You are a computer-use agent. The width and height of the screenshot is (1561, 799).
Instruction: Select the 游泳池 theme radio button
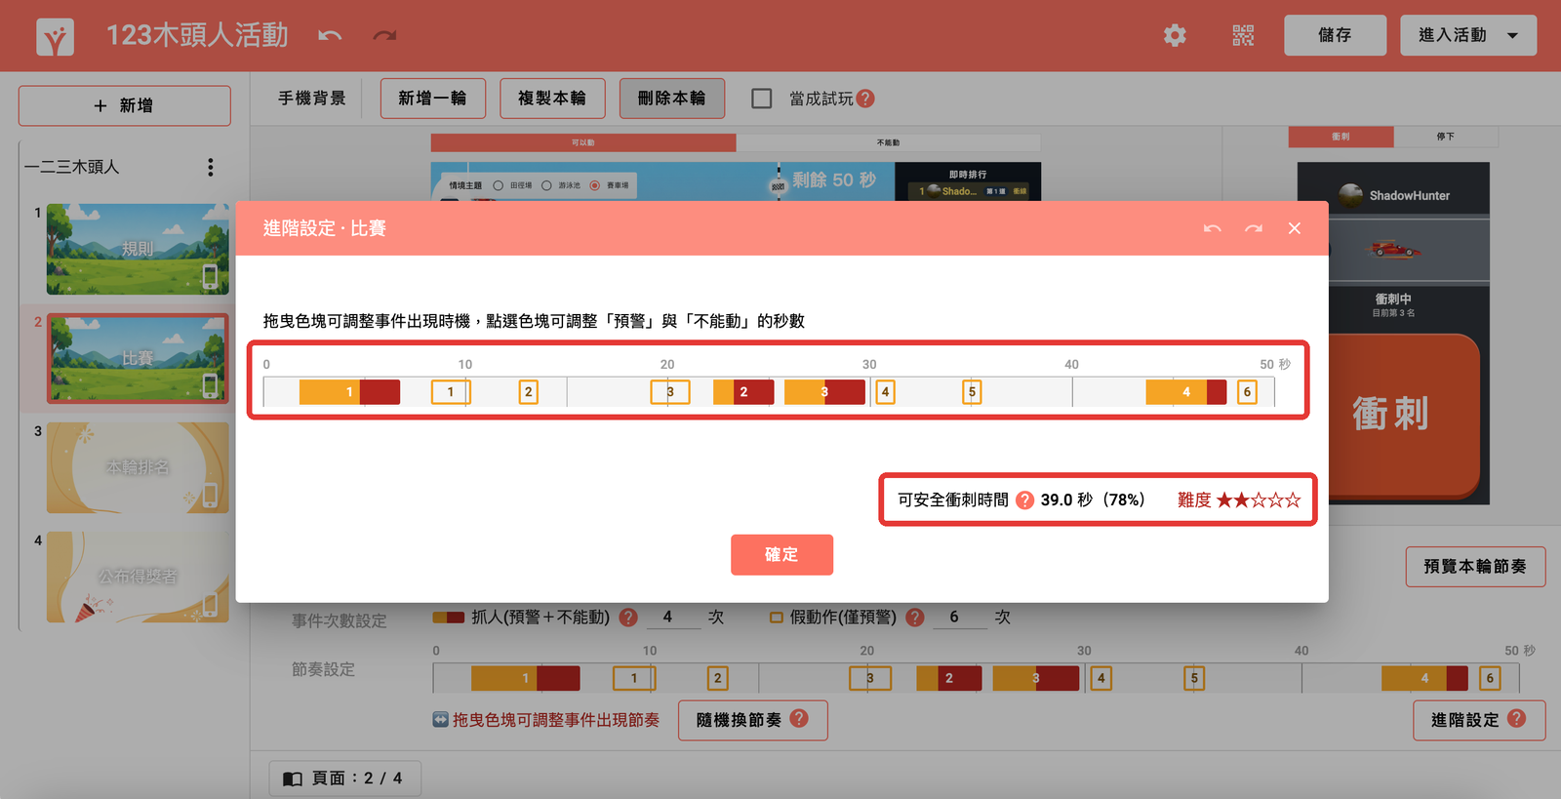tap(546, 185)
